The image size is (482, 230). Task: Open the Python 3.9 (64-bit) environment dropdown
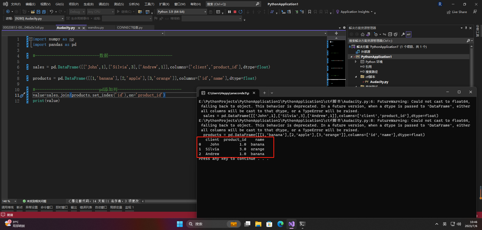pyautogui.click(x=182, y=12)
